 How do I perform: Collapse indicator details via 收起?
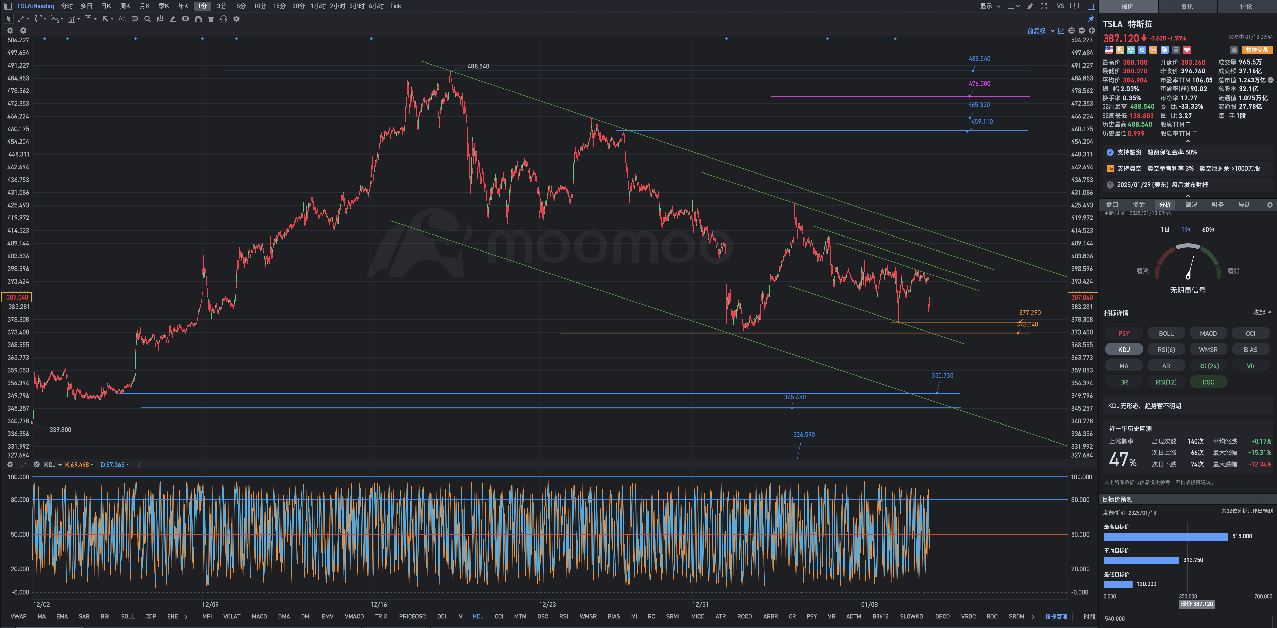(x=1262, y=312)
